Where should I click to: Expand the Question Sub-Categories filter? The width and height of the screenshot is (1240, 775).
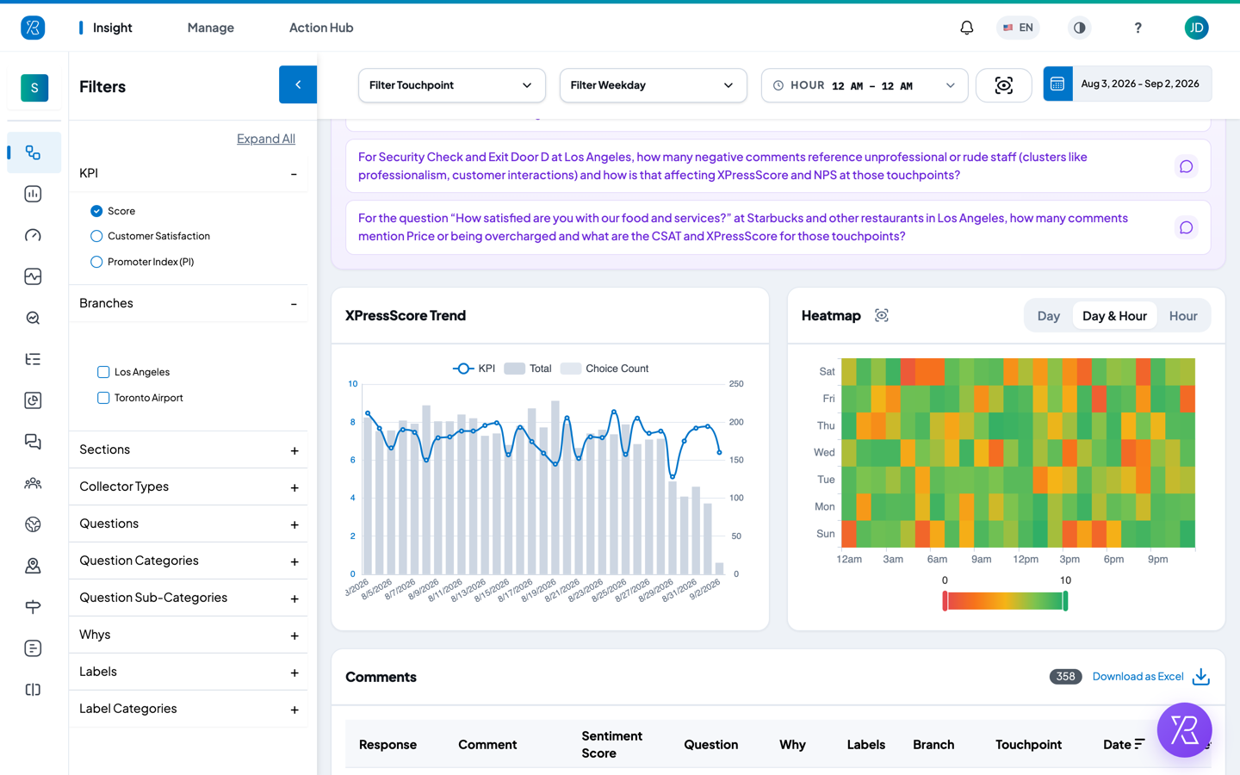[294, 598]
